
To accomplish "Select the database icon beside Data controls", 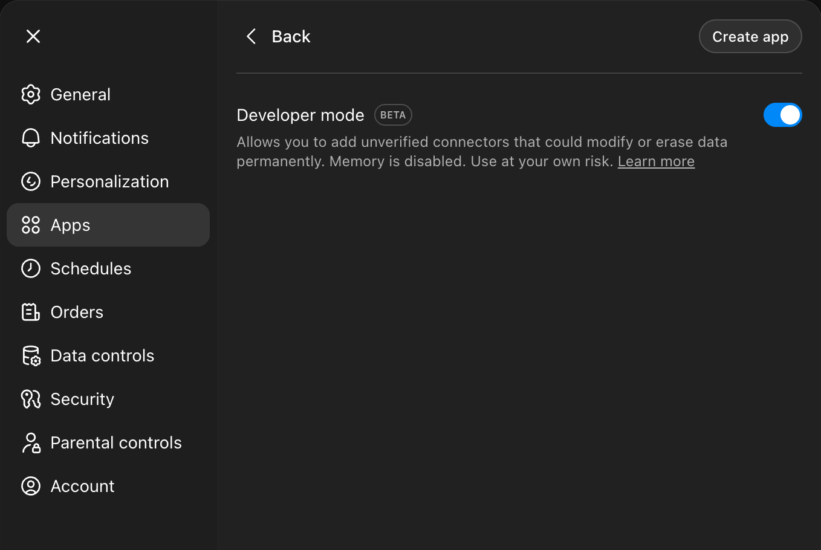I will [31, 355].
